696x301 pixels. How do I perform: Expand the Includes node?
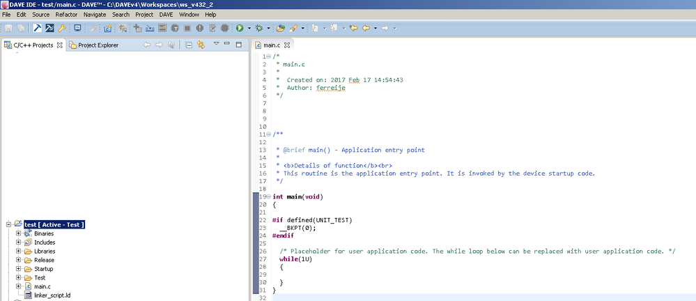(x=18, y=242)
